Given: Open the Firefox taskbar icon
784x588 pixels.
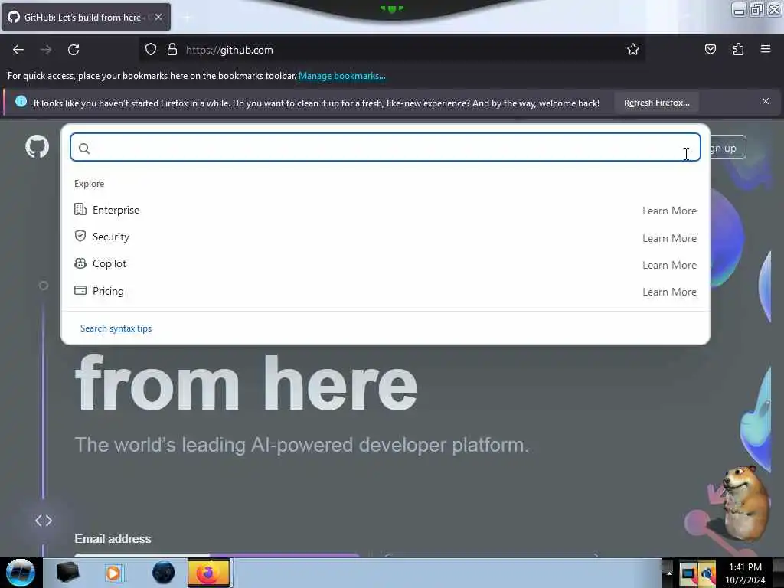Looking at the screenshot, I should tap(208, 573).
